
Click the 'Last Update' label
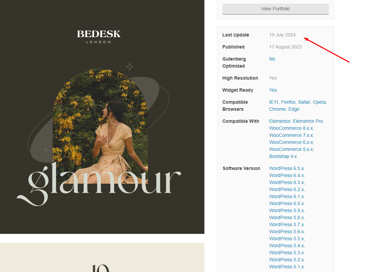pyautogui.click(x=236, y=35)
